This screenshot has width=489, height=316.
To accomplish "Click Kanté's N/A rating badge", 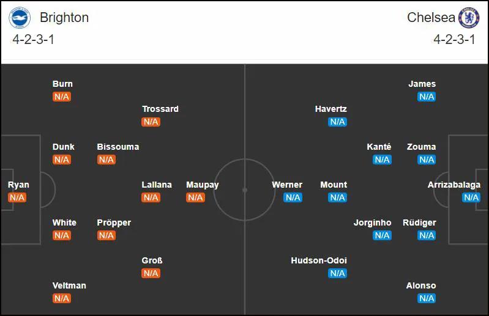I will click(382, 160).
